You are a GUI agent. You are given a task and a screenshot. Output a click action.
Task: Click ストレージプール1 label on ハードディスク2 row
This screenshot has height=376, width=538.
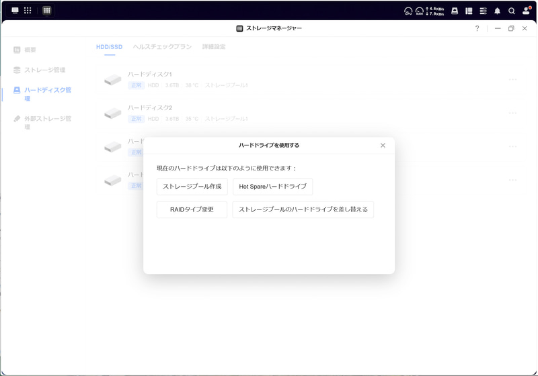coord(226,119)
